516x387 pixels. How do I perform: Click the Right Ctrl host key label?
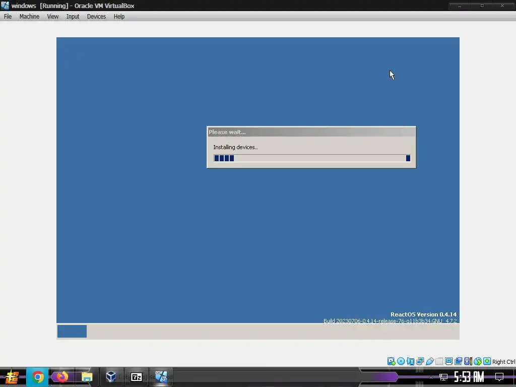click(503, 362)
